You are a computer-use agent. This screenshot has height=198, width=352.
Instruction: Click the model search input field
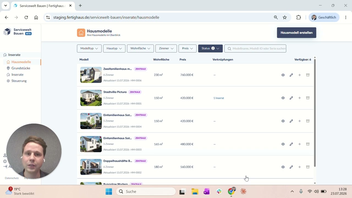tap(255, 48)
